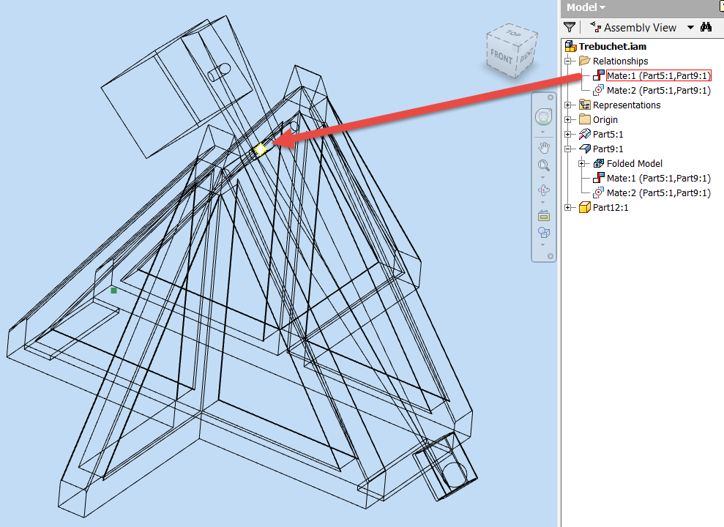This screenshot has width=724, height=527.
Task: Click the browser filter funnel icon
Action: 570,26
